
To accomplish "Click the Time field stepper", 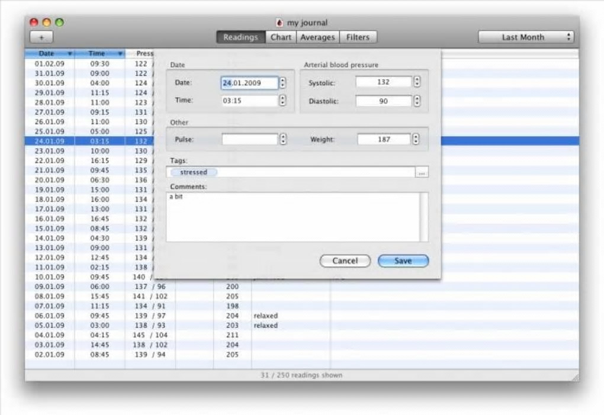I will coord(282,101).
